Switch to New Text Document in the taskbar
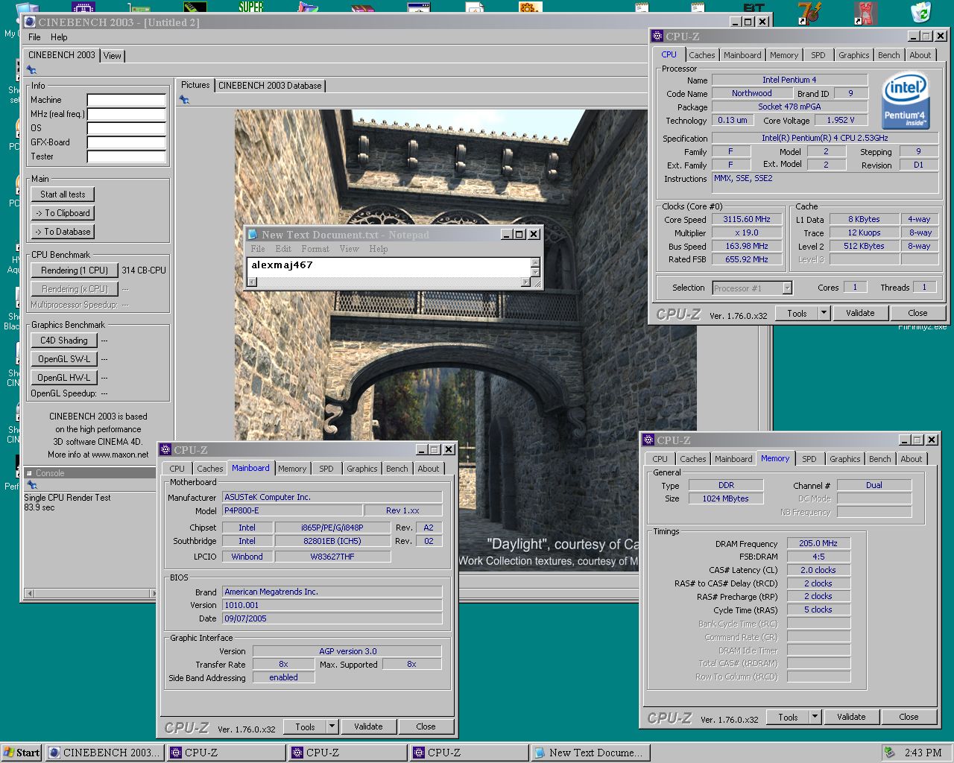The height and width of the screenshot is (763, 954). pyautogui.click(x=590, y=753)
